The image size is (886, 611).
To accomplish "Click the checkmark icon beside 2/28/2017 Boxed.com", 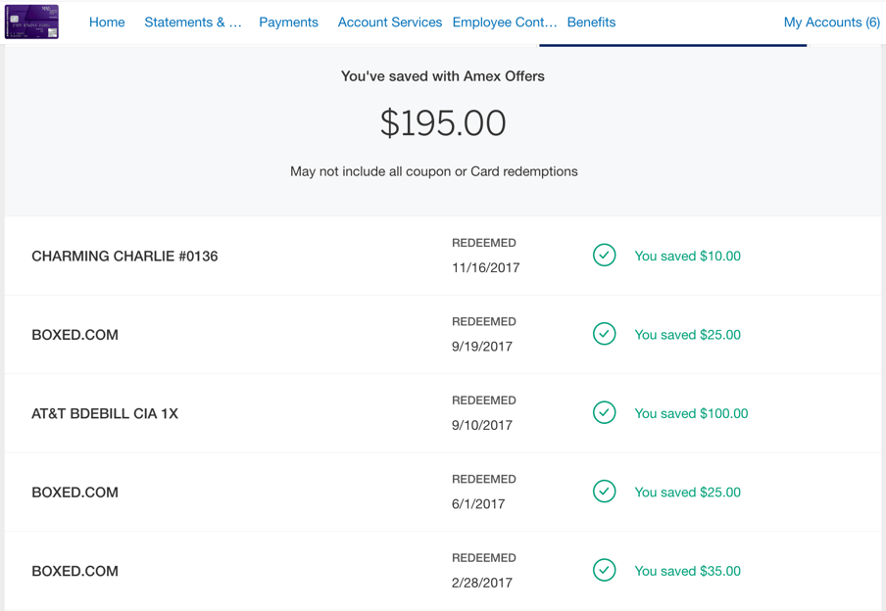I will coord(604,570).
